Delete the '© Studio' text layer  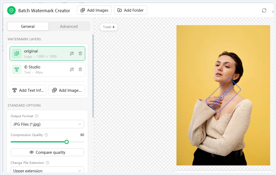coord(80,69)
